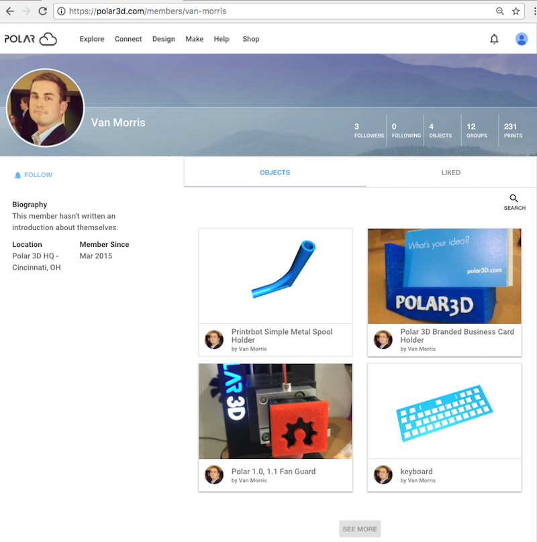The height and width of the screenshot is (542, 537).
Task: Open notifications with the bell icon
Action: 494,39
